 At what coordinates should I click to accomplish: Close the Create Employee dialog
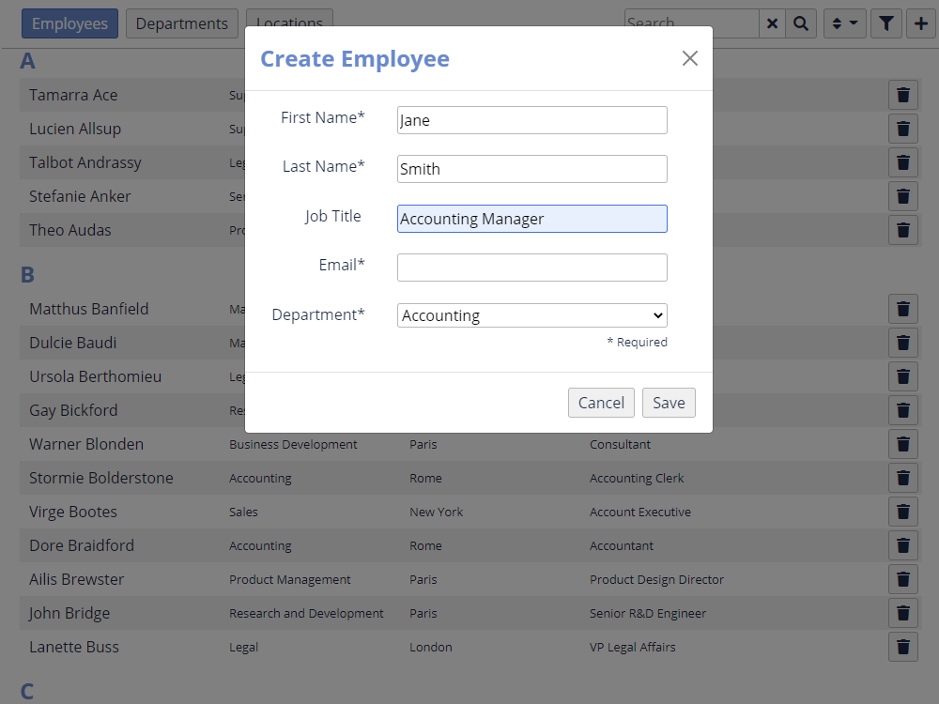tap(690, 58)
